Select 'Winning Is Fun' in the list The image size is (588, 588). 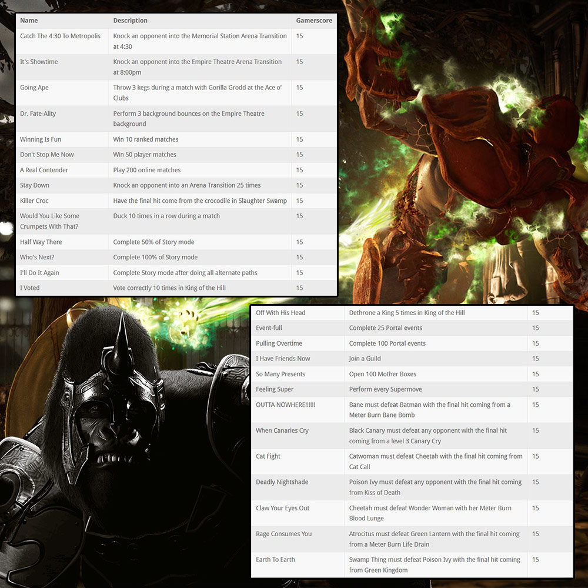point(41,139)
